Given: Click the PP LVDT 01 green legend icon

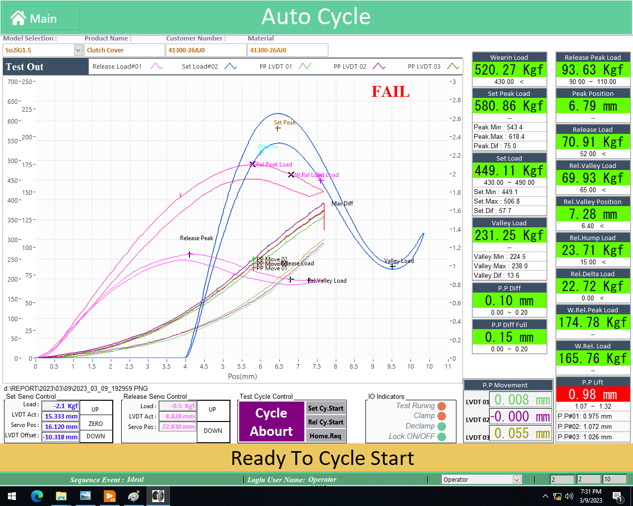Looking at the screenshot, I should [305, 67].
